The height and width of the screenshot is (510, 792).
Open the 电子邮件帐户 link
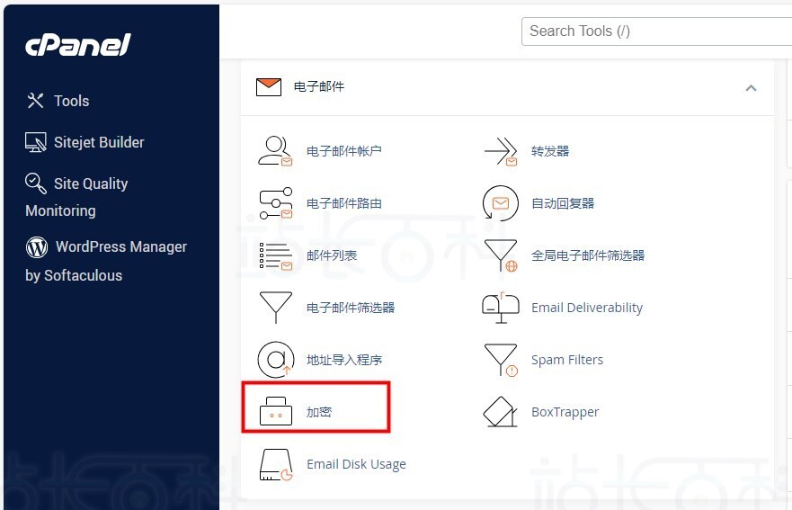pyautogui.click(x=344, y=151)
